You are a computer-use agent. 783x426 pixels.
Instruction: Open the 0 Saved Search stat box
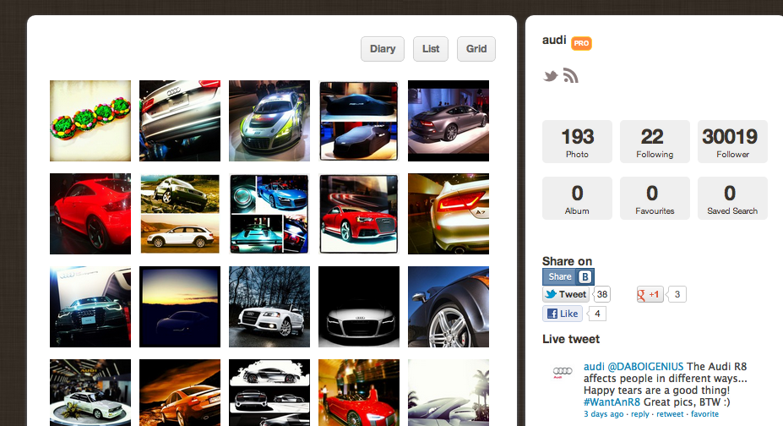732,199
